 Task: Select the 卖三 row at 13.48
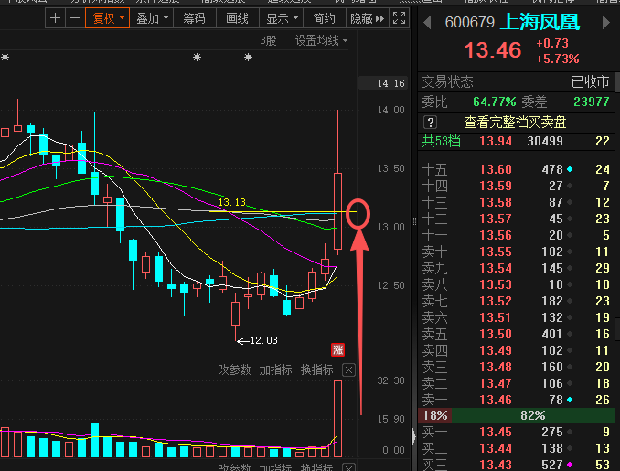516,367
